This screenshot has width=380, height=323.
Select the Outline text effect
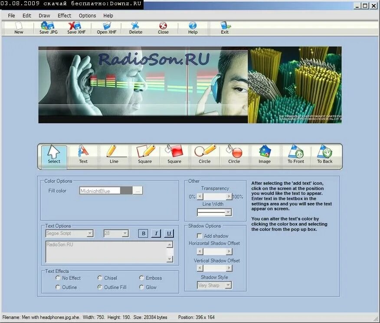[58, 287]
